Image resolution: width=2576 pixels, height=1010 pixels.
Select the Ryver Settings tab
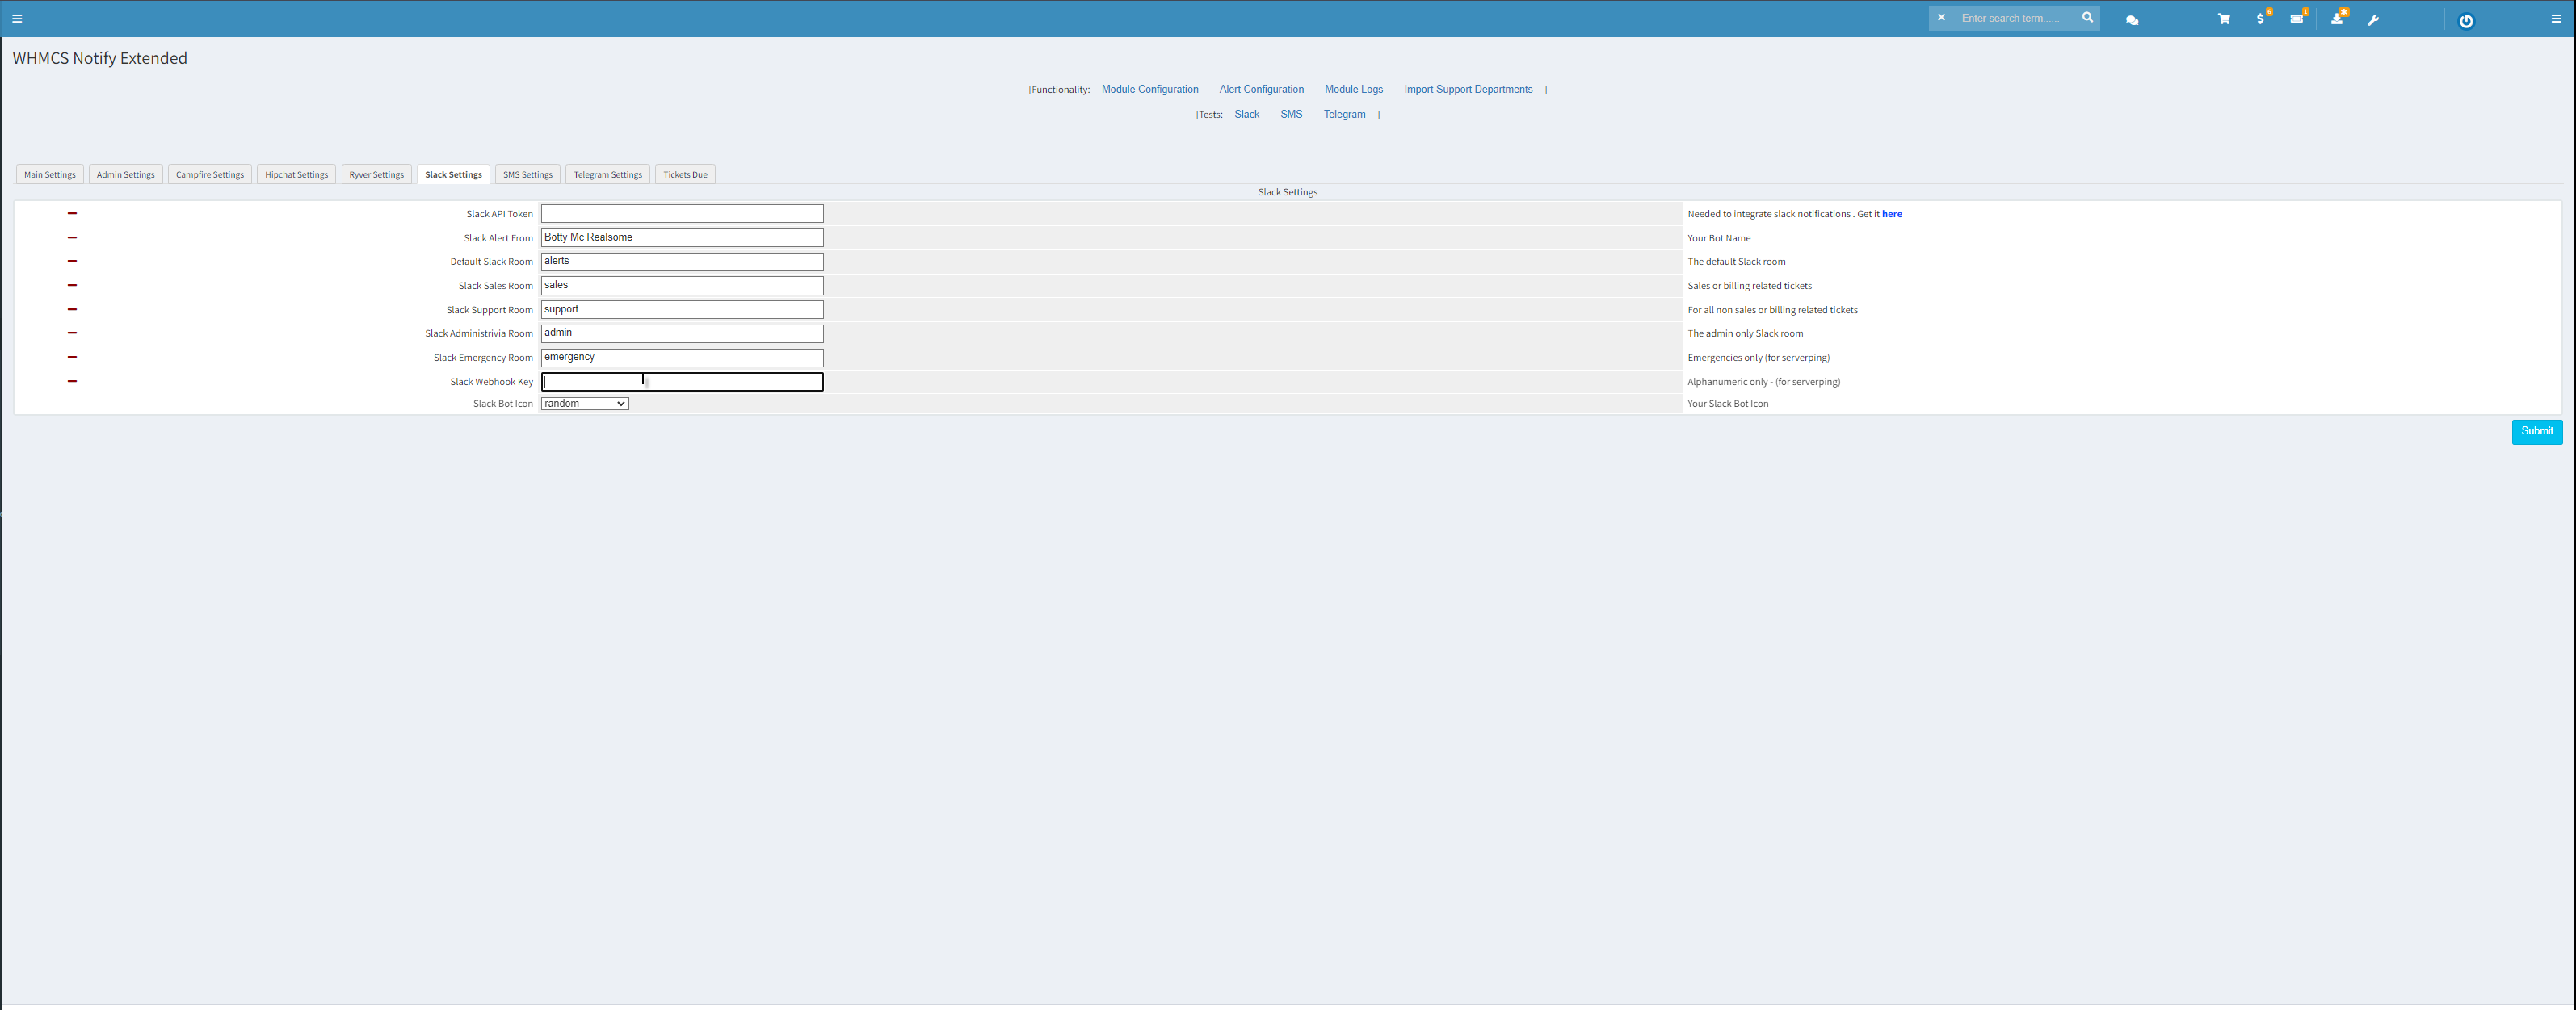pos(377,175)
